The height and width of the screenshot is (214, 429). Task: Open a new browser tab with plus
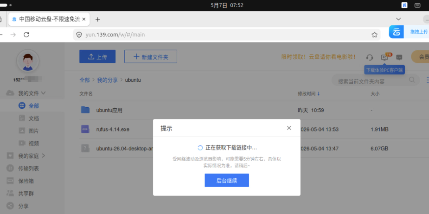(98, 19)
